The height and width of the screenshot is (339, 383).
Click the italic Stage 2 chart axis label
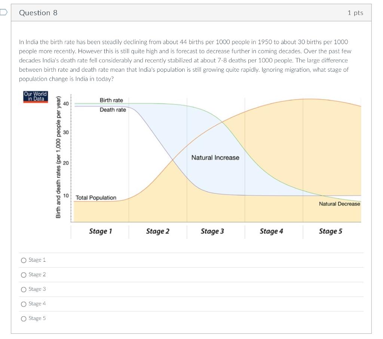click(157, 231)
